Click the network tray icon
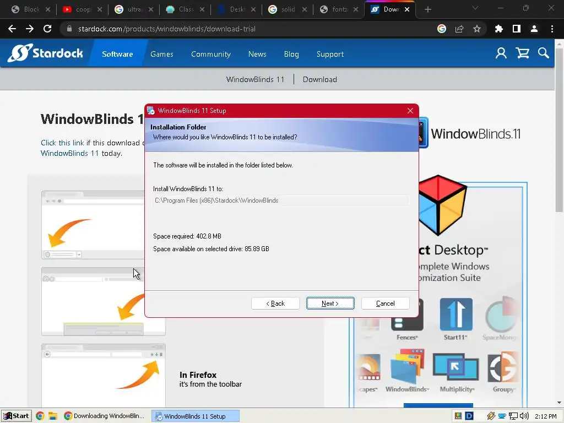Image resolution: width=564 pixels, height=423 pixels. pyautogui.click(x=513, y=416)
